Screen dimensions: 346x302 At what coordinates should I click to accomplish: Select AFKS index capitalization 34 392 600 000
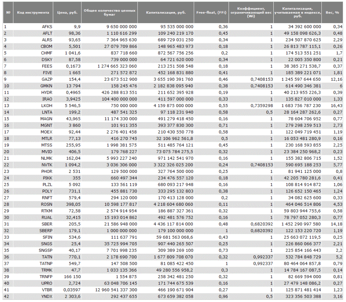pos(304,27)
